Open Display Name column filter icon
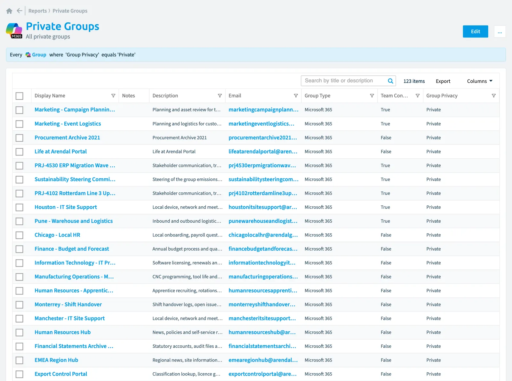512x381 pixels. click(113, 96)
